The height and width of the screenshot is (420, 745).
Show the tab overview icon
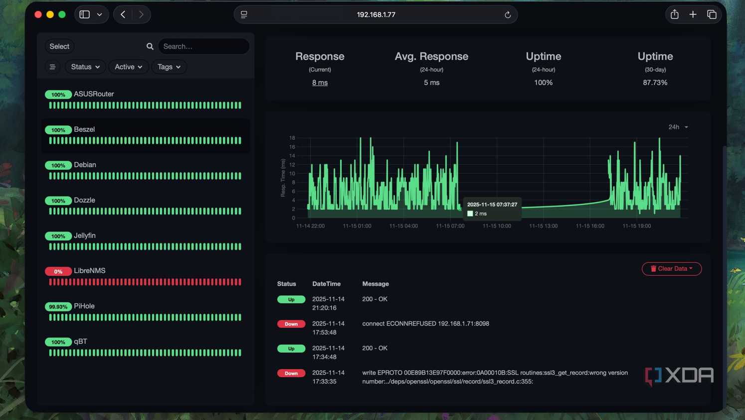point(712,14)
